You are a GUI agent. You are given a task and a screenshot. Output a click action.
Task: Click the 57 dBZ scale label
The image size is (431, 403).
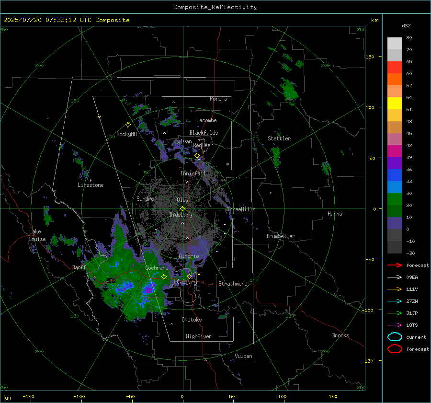[x=409, y=86]
